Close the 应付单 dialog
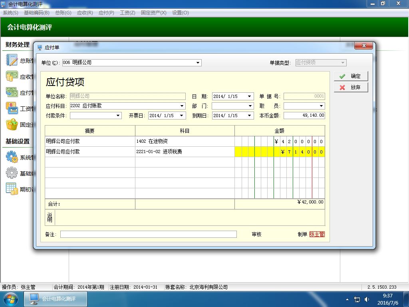The height and width of the screenshot is (307, 409). (363, 46)
